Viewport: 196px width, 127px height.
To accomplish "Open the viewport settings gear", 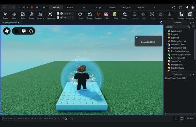I will 161,22.
